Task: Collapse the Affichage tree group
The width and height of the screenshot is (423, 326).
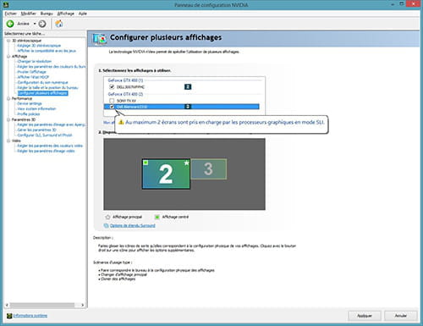Action: [8, 57]
